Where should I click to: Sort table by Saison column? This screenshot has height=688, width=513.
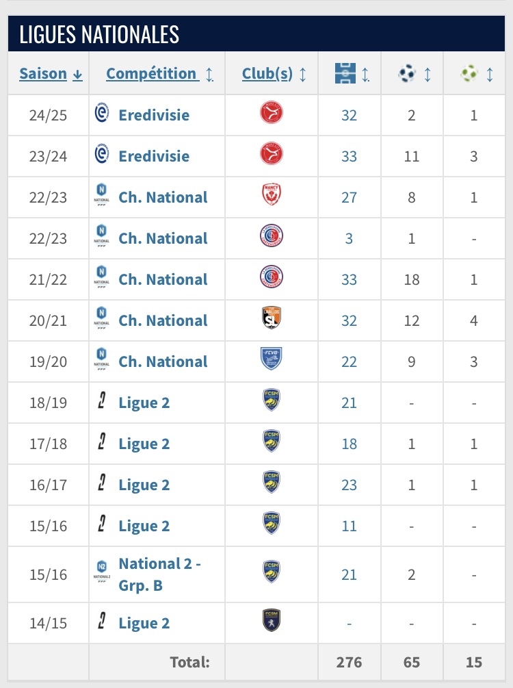[51, 74]
